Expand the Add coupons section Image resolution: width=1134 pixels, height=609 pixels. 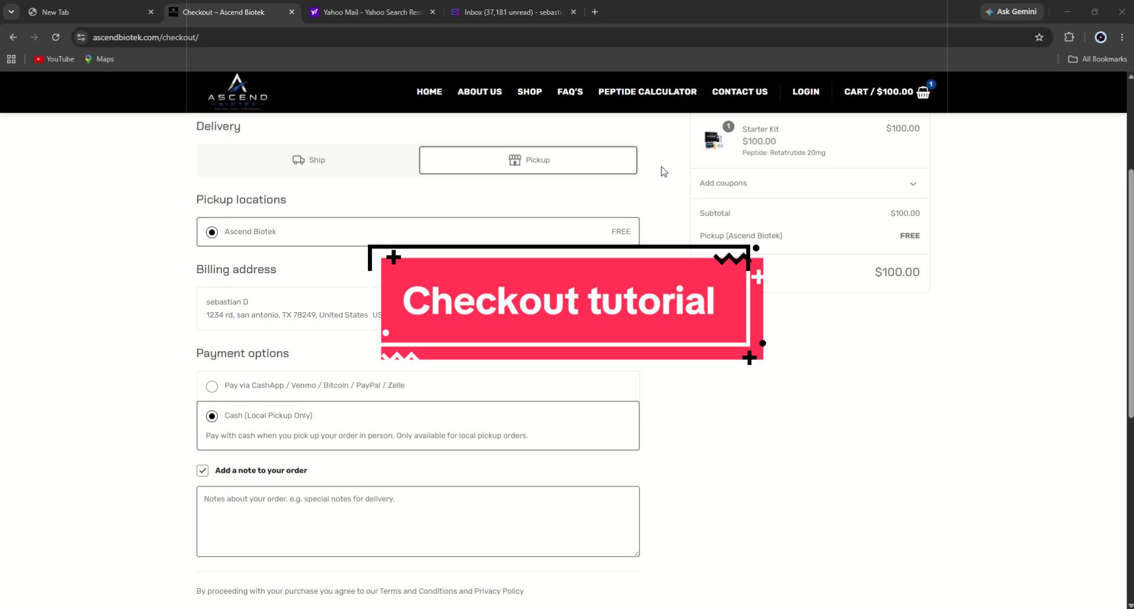809,184
